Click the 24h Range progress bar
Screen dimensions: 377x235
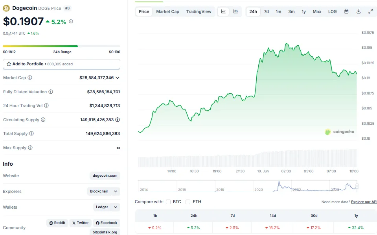point(62,46)
